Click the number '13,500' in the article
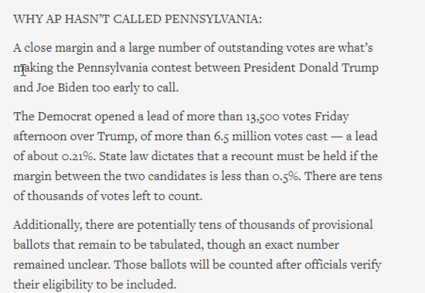The width and height of the screenshot is (425, 293). [x=263, y=117]
